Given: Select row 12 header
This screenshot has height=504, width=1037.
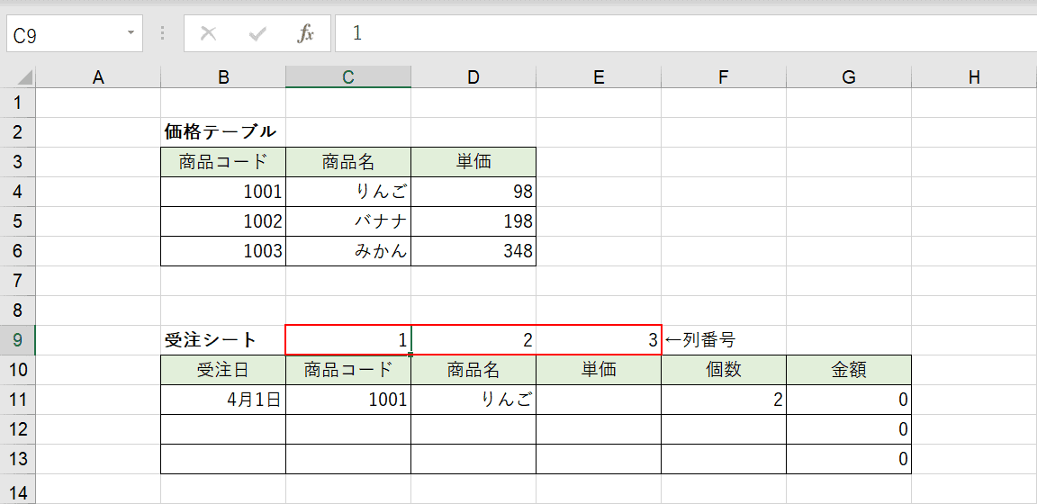Looking at the screenshot, I should point(18,430).
